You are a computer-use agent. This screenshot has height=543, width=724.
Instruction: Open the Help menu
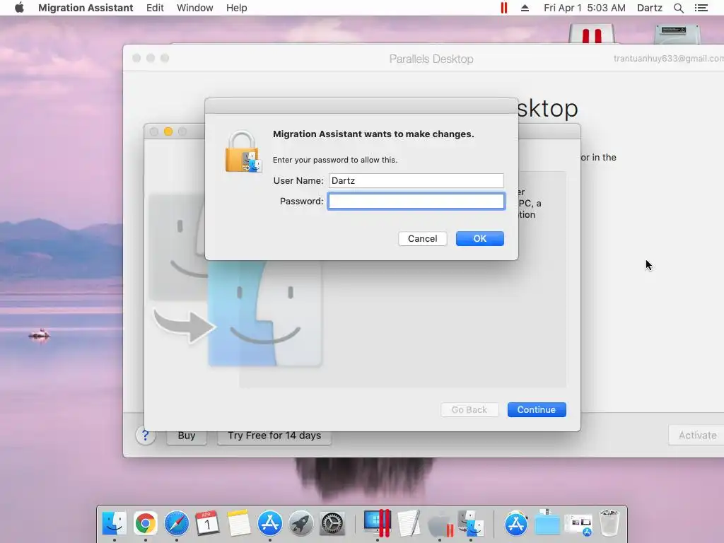tap(236, 8)
